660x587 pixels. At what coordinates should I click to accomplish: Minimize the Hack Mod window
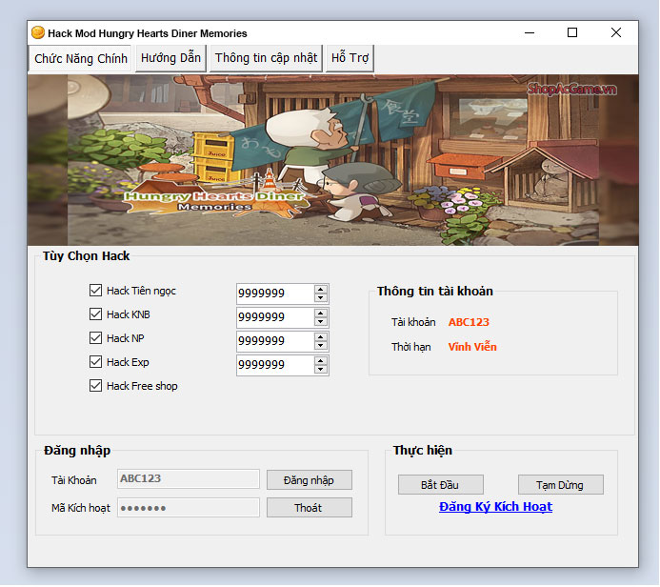click(x=530, y=32)
